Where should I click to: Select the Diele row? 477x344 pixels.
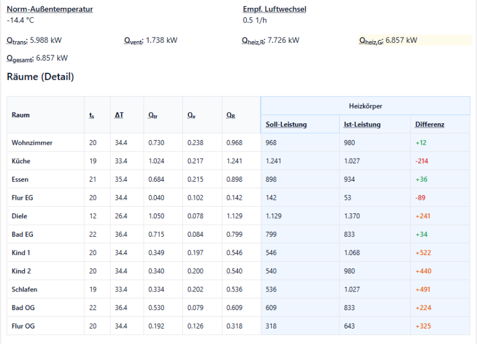(19, 216)
